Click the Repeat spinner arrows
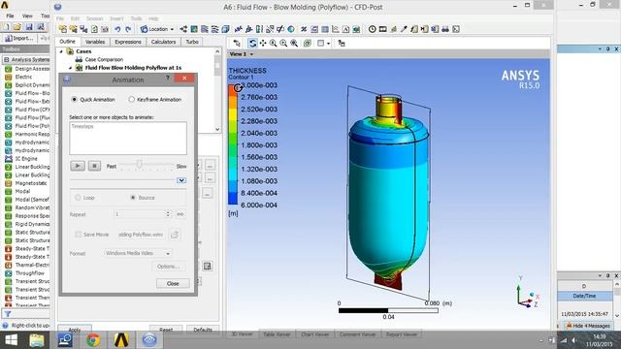Screen dimensions: 621x349 click(x=168, y=214)
